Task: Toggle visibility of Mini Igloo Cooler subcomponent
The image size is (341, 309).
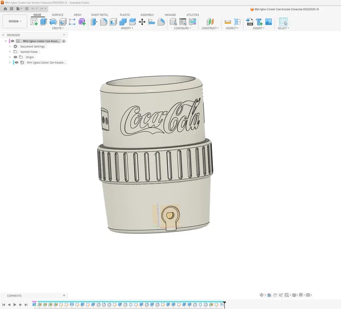Action: pos(16,62)
